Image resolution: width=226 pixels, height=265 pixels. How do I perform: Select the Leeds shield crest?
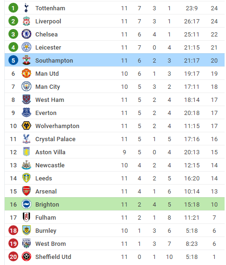tap(26, 178)
